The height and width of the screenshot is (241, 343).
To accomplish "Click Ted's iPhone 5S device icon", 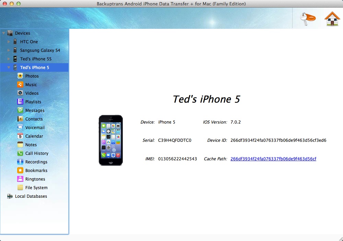I will pyautogui.click(x=15, y=59).
